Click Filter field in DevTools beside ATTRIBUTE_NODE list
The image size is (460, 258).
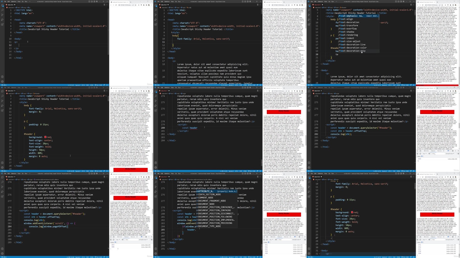[x=285, y=240]
